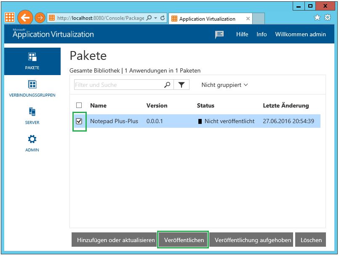
Task: Click the Löschen button
Action: pyautogui.click(x=311, y=240)
